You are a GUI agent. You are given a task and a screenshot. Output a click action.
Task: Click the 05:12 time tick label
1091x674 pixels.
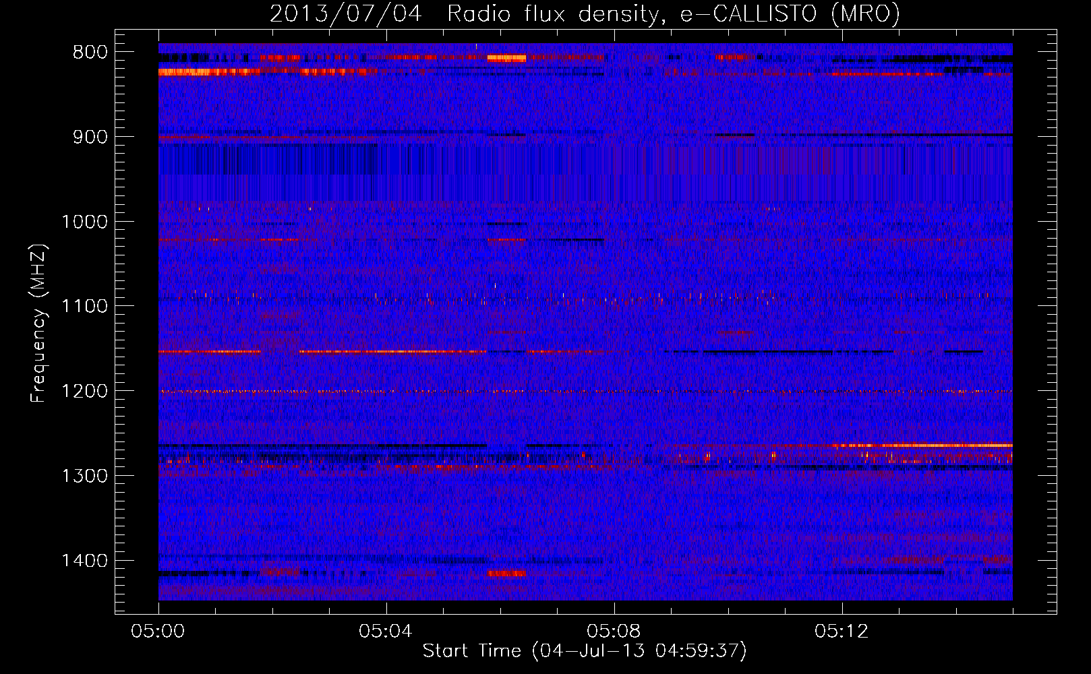tap(842, 631)
